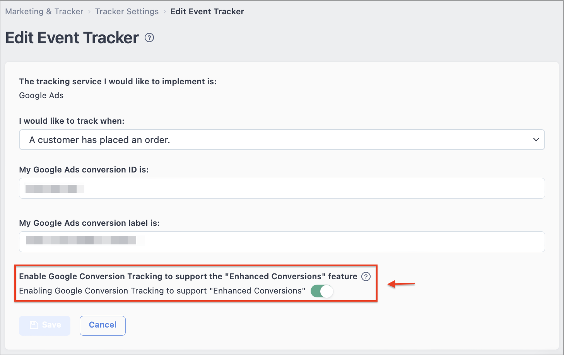The height and width of the screenshot is (355, 564).
Task: Click the 'Enabling Google Conversion Tracking' toggle label
Action: pyautogui.click(x=162, y=291)
